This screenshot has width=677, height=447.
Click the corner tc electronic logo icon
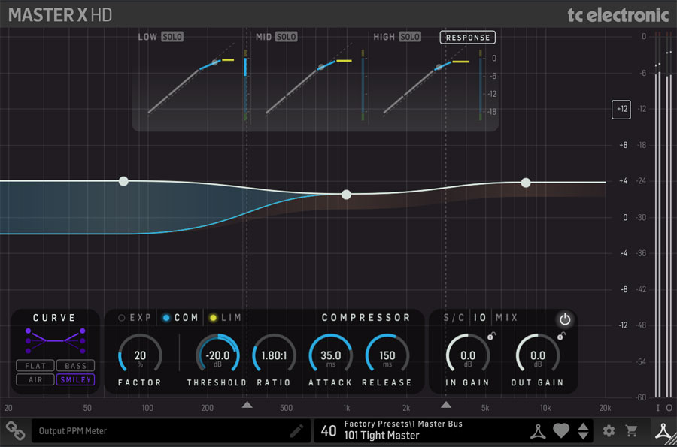coord(664,431)
